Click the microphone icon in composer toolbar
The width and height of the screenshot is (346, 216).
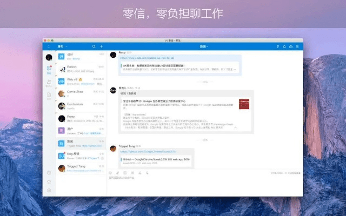[x=147, y=173]
